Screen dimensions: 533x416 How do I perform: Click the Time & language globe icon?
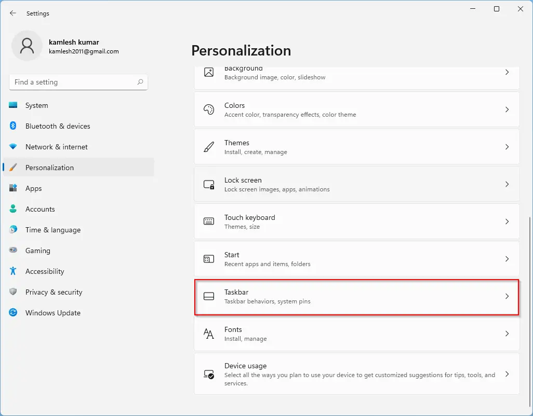click(13, 229)
